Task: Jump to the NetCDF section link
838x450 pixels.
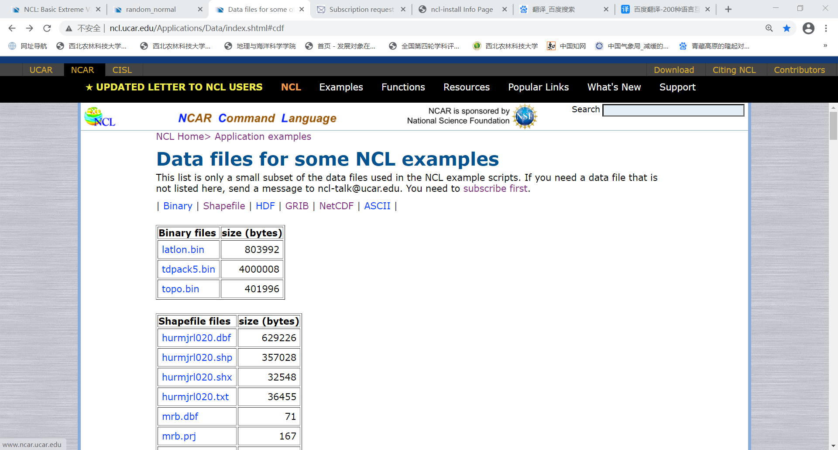Action: (x=336, y=206)
